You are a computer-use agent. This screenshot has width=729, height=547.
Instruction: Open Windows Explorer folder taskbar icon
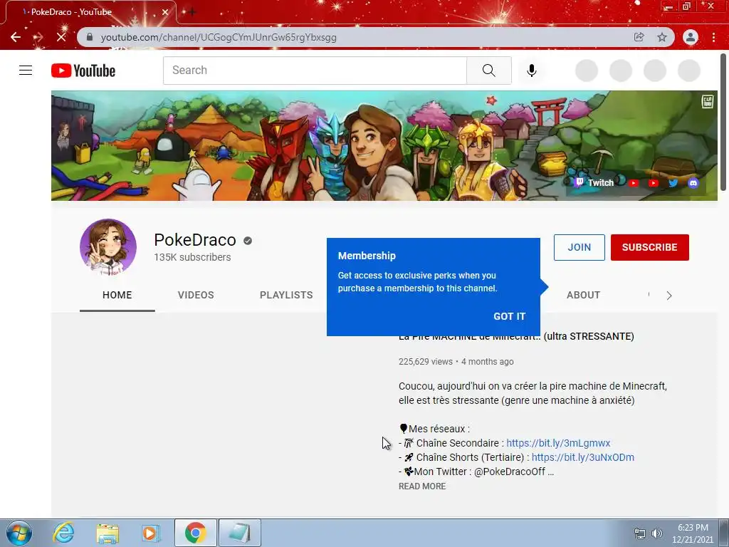(107, 533)
